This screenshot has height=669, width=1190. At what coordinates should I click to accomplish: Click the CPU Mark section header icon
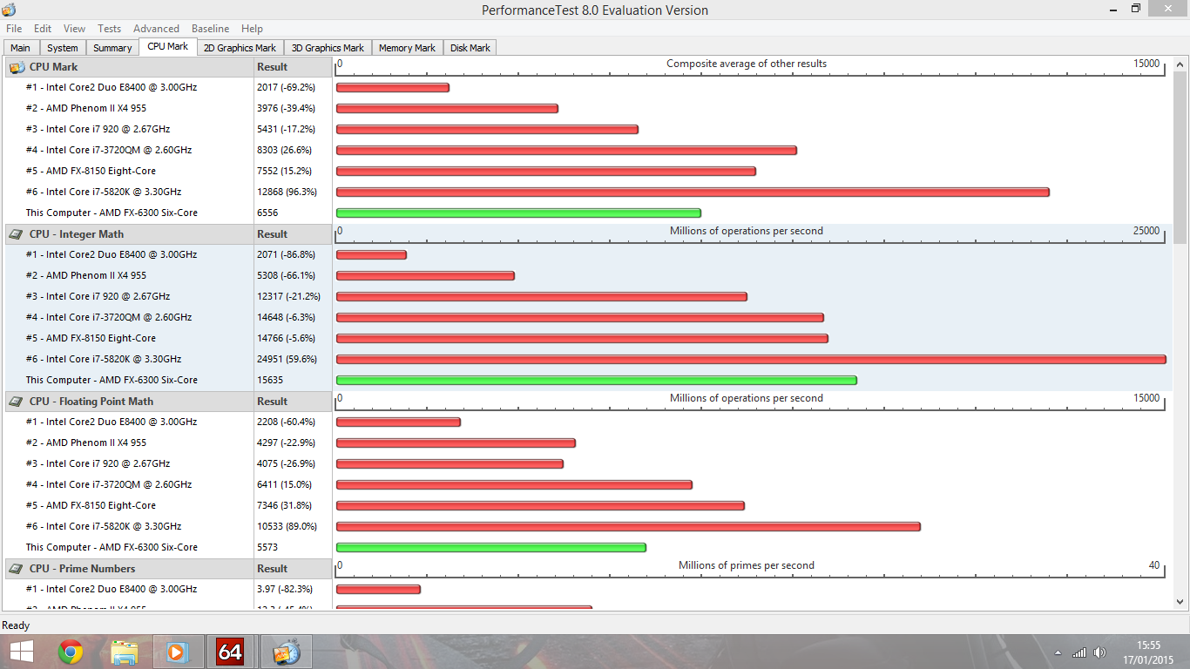17,67
